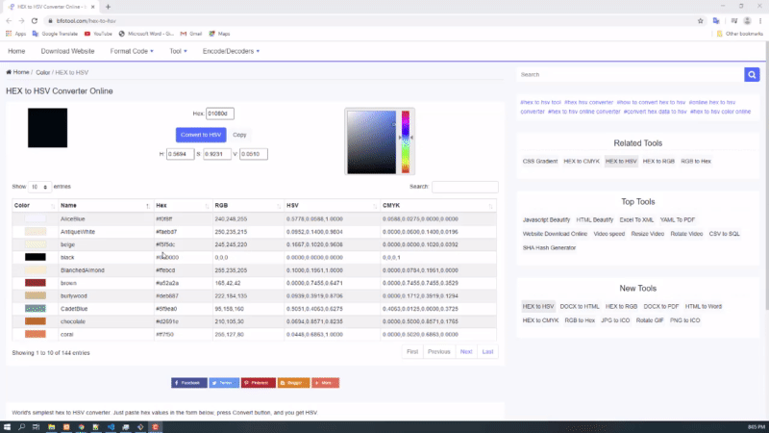Image resolution: width=769 pixels, height=433 pixels.
Task: Change the show entries count dropdown
Action: pyautogui.click(x=39, y=187)
